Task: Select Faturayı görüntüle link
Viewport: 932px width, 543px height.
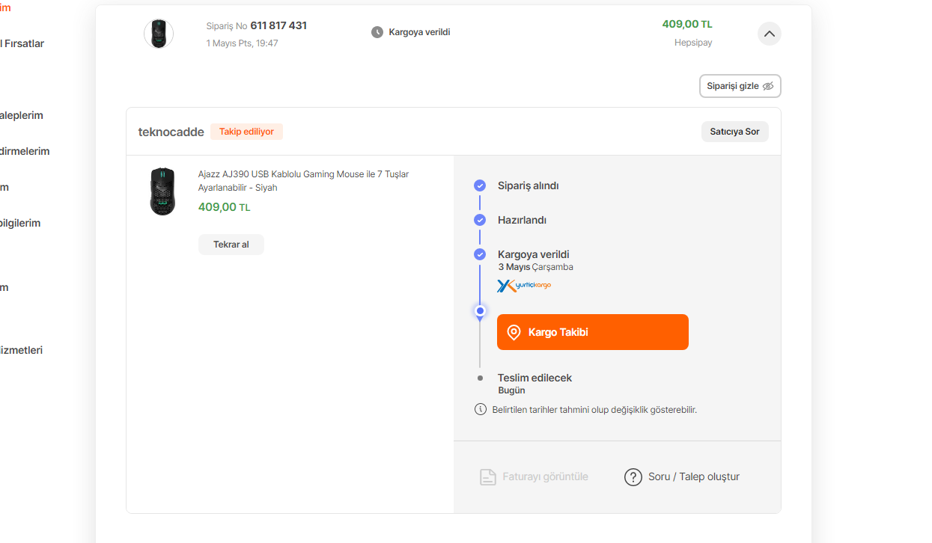Action: coord(545,476)
